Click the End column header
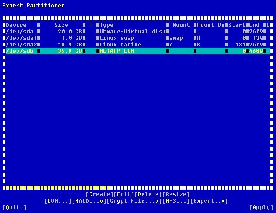 click(254, 25)
